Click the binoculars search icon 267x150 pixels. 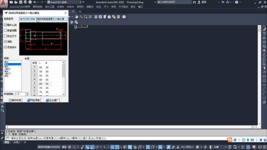pos(194,2)
